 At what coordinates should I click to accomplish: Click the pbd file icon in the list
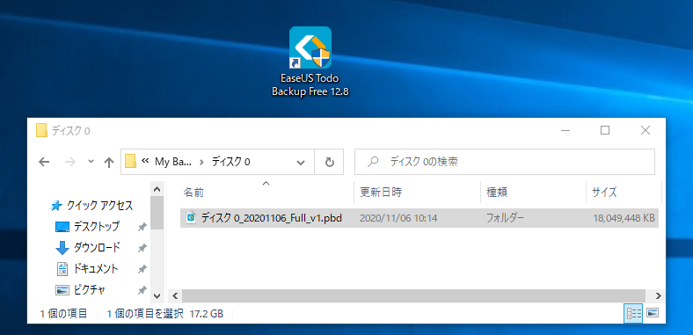192,218
